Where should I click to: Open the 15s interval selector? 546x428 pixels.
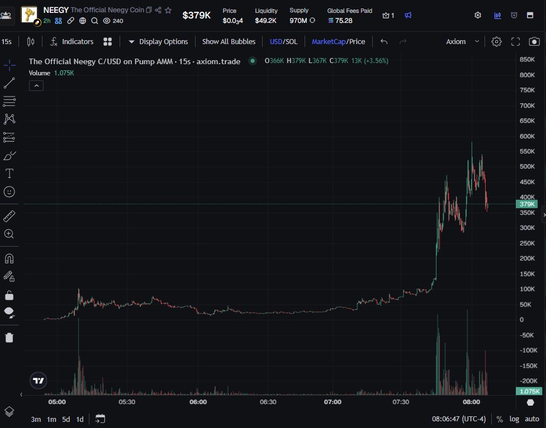pyautogui.click(x=7, y=42)
